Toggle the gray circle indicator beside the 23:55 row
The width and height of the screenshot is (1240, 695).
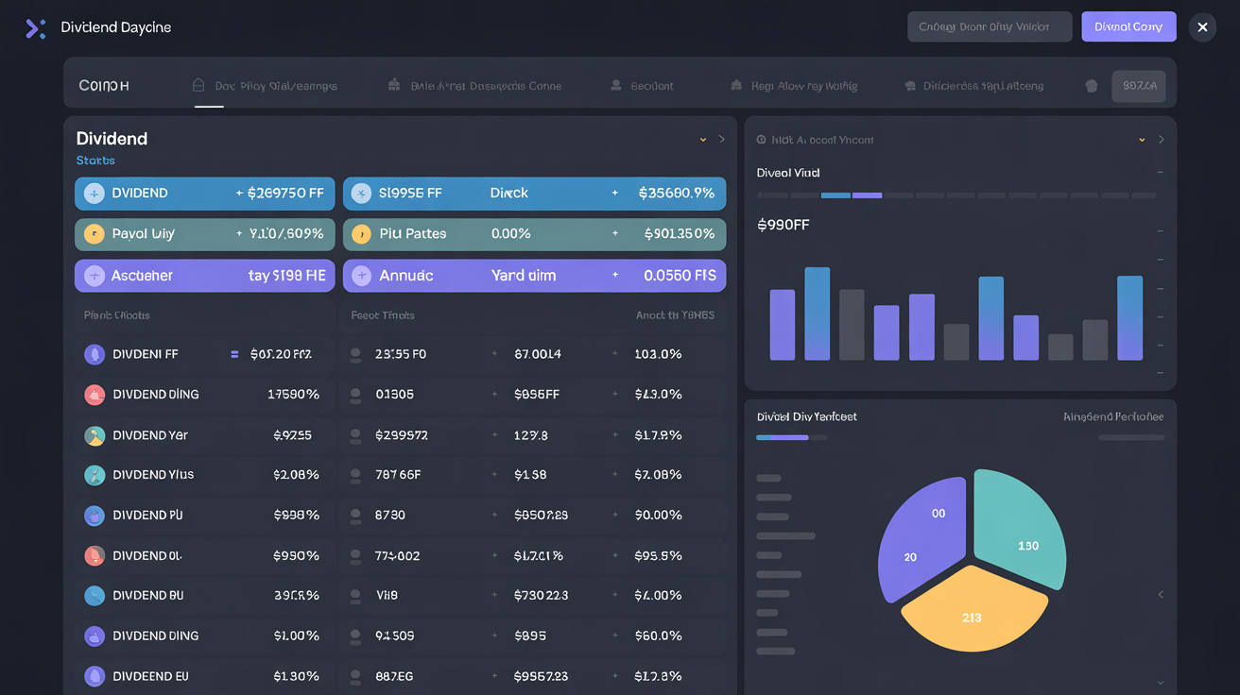coord(356,353)
